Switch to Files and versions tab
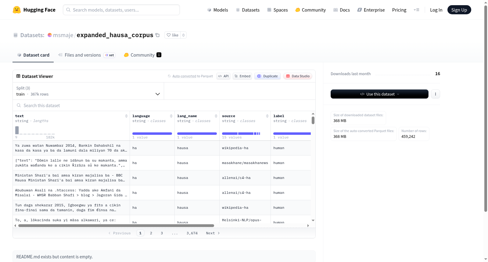 point(87,55)
